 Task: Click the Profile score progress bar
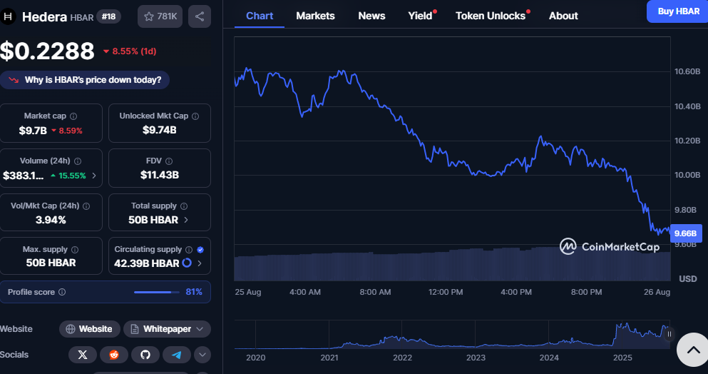tap(155, 292)
